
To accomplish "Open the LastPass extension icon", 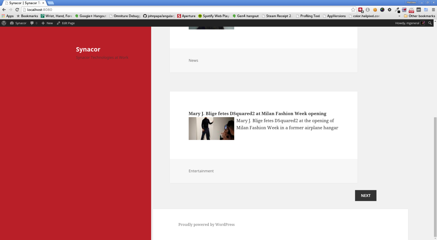I will 361,10.
